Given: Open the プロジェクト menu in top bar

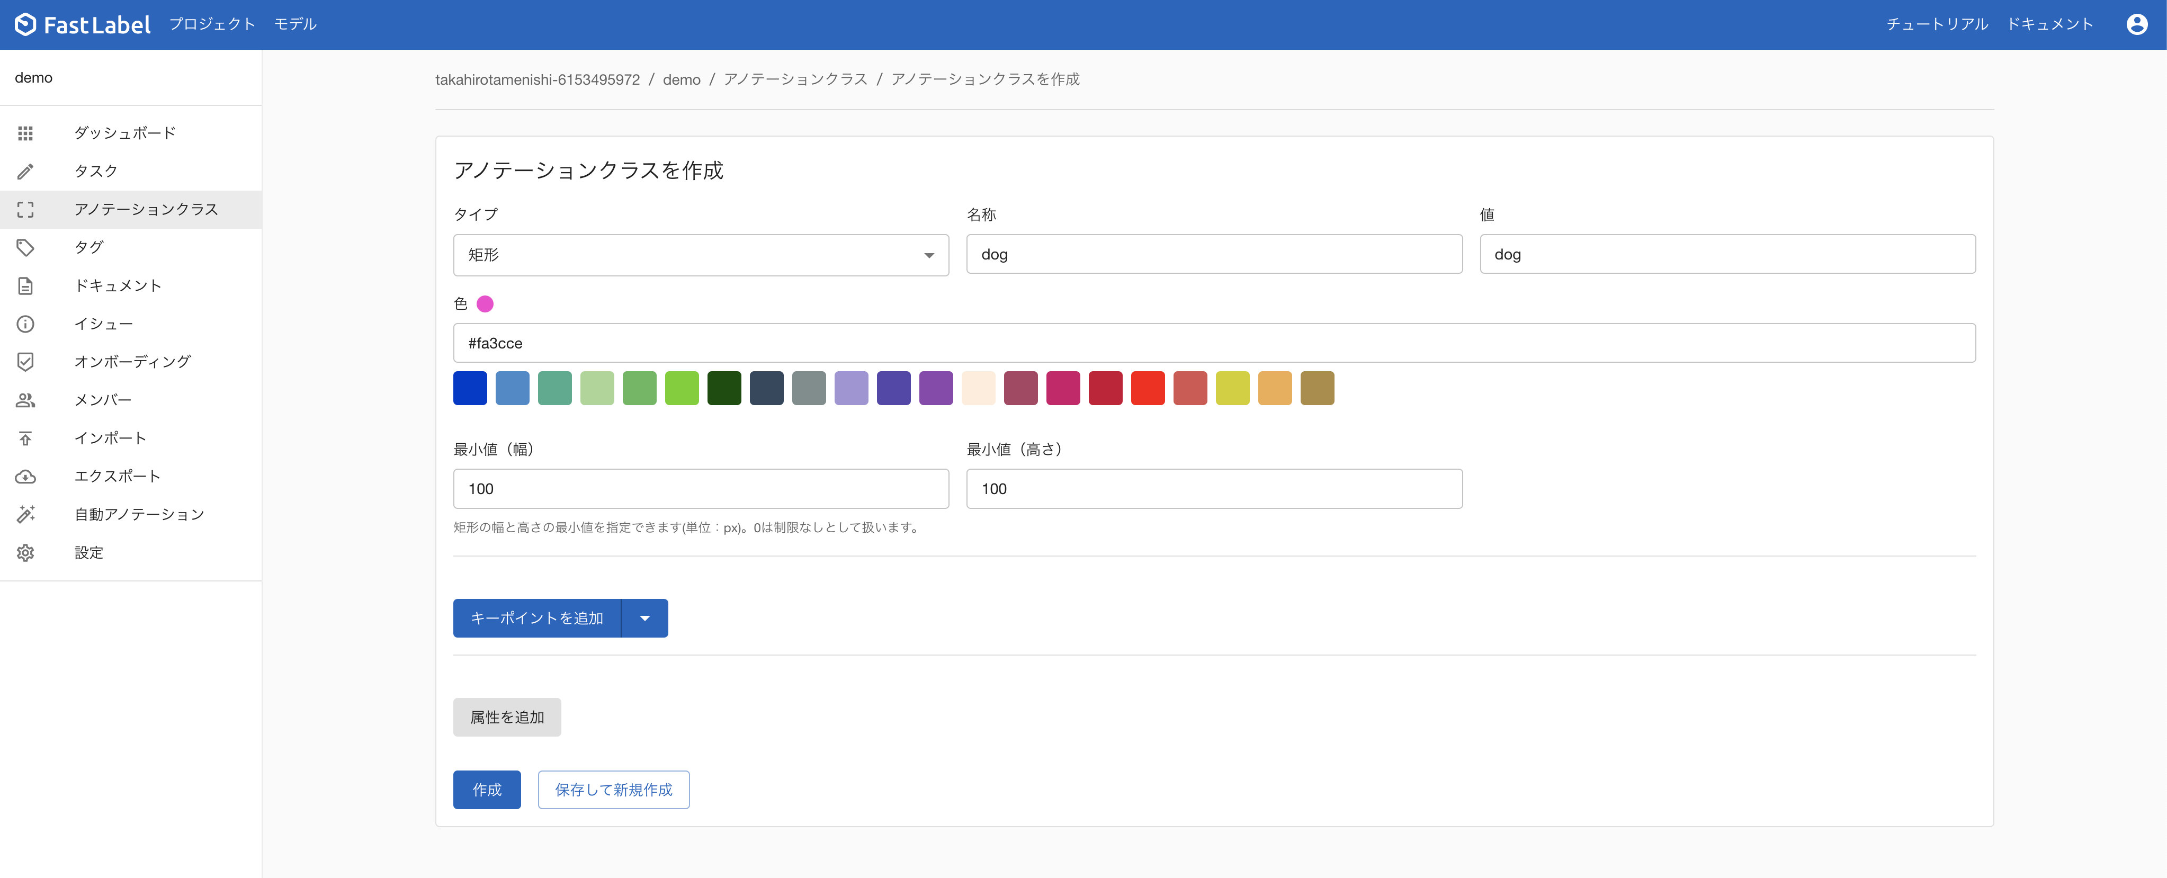Looking at the screenshot, I should point(212,24).
